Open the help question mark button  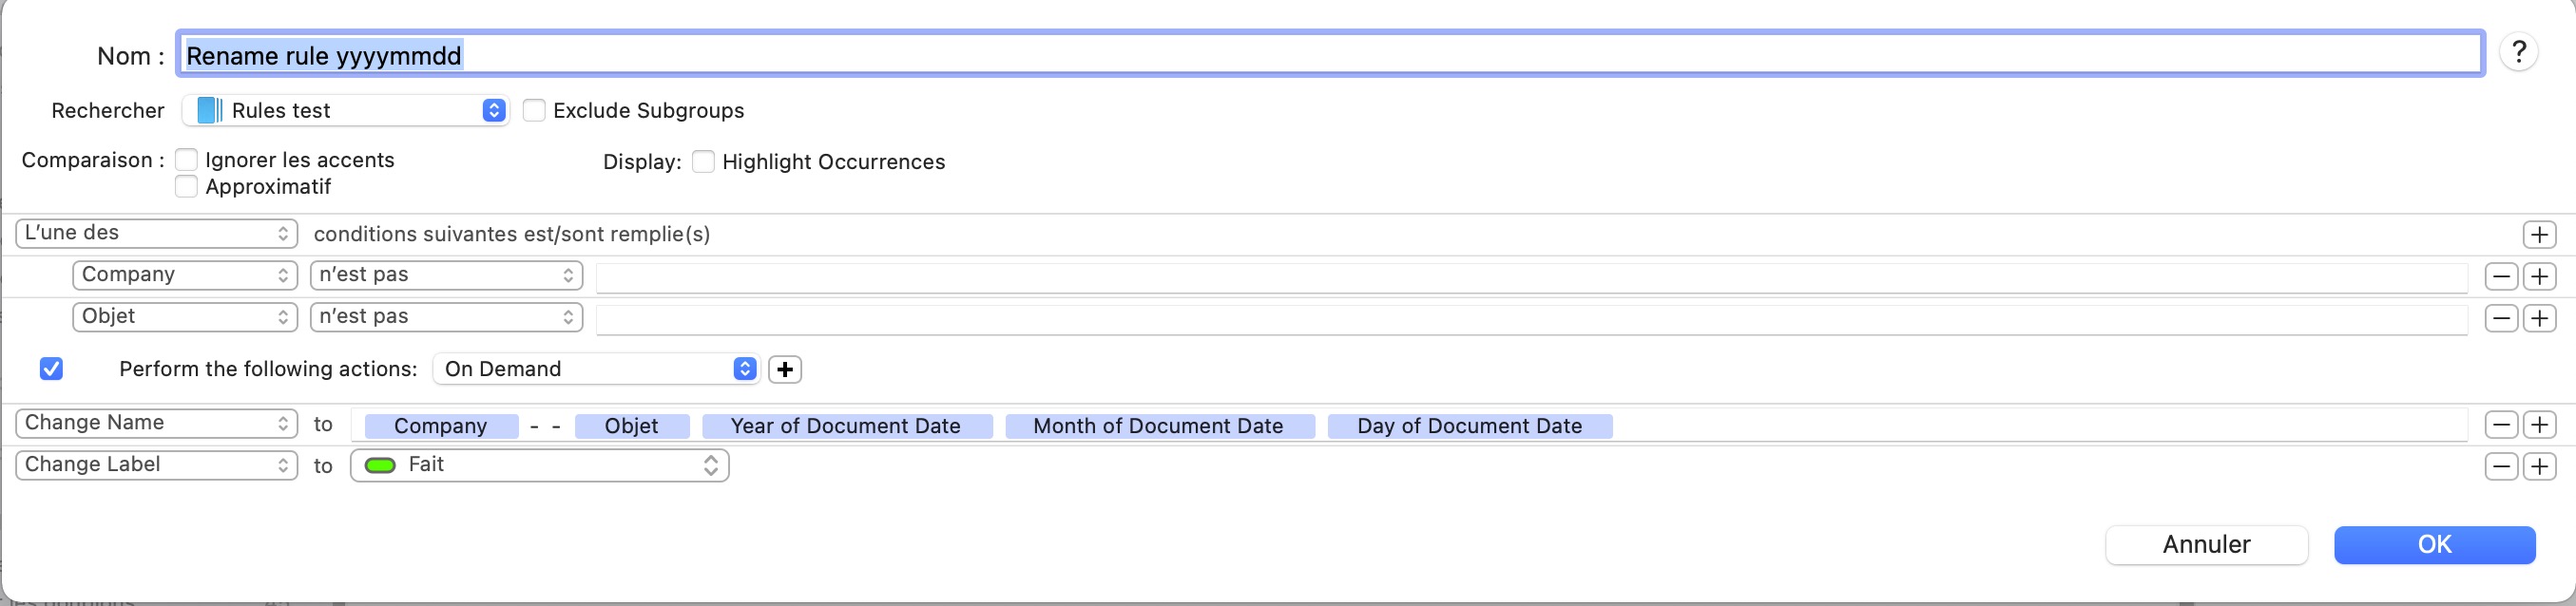(x=2519, y=52)
